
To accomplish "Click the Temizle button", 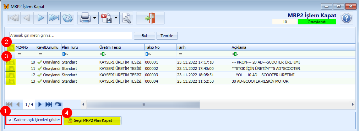I will click(167, 36).
